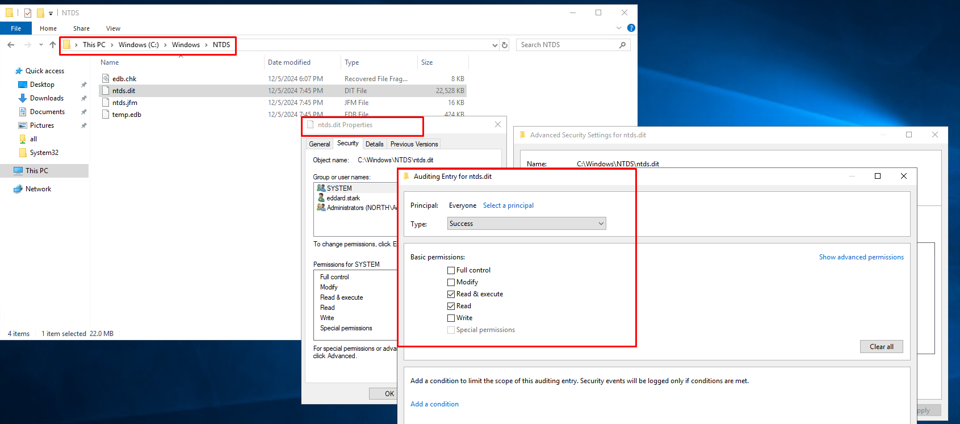Click the New folder icon in Explorer title bar
The width and height of the screenshot is (960, 424).
pos(40,12)
